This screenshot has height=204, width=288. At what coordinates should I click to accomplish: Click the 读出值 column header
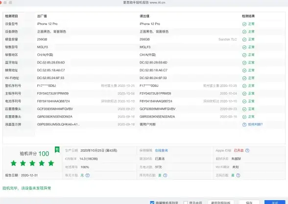click(x=144, y=16)
